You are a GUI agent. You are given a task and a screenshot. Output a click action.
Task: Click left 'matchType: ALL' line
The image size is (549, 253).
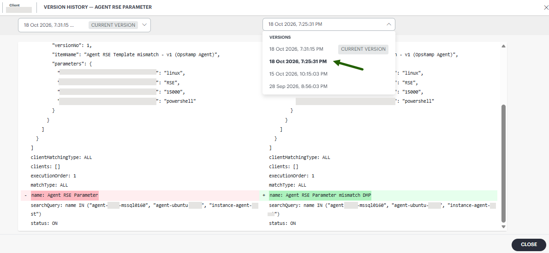click(49, 185)
